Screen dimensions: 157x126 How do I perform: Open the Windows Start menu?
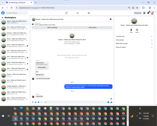(x=3, y=116)
